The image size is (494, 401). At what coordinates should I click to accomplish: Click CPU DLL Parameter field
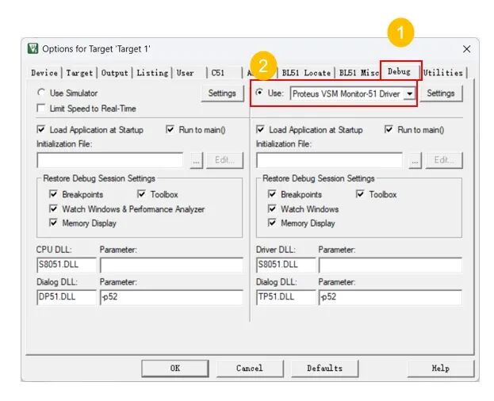pyautogui.click(x=171, y=265)
